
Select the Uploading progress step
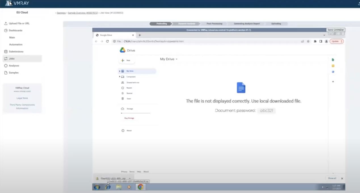pyautogui.click(x=276, y=24)
